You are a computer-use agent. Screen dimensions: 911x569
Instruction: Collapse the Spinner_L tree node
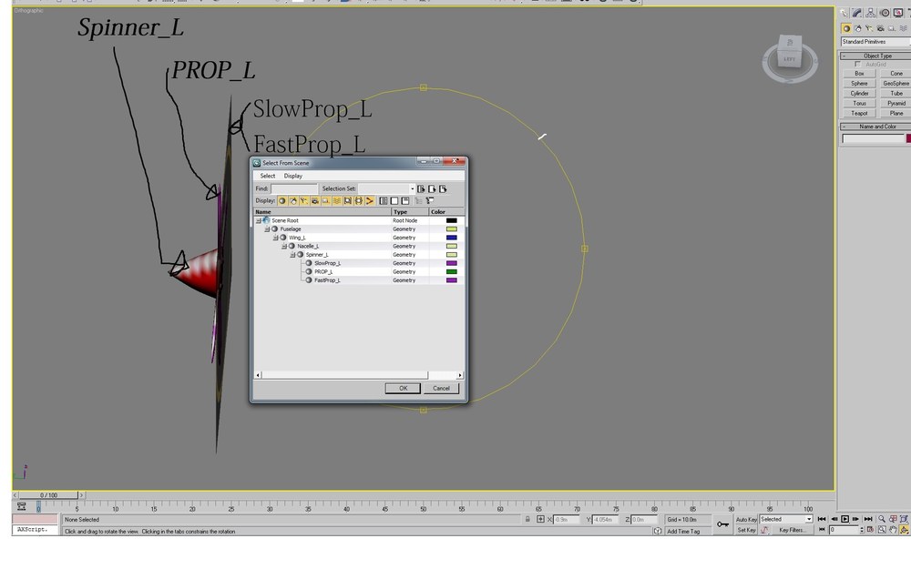(292, 254)
